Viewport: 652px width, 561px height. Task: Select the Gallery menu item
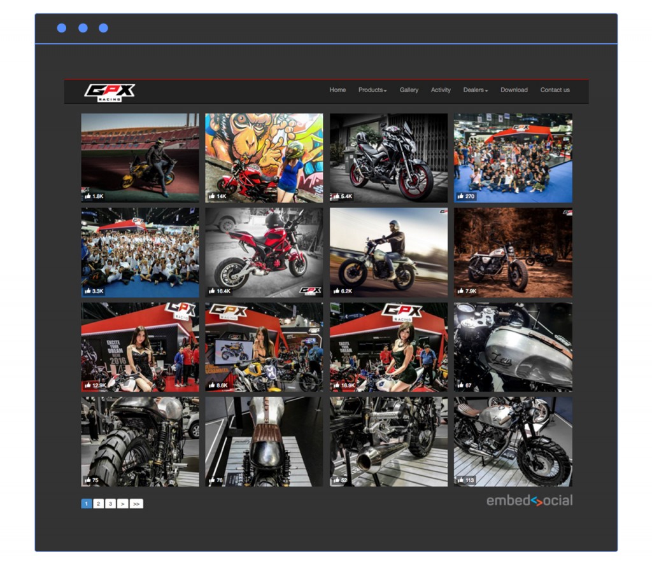click(x=409, y=90)
